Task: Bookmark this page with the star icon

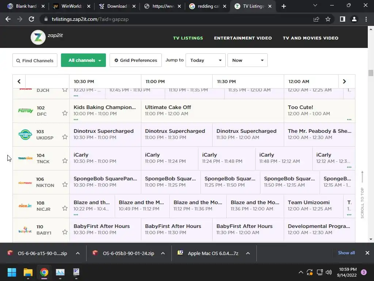Action: [x=328, y=19]
